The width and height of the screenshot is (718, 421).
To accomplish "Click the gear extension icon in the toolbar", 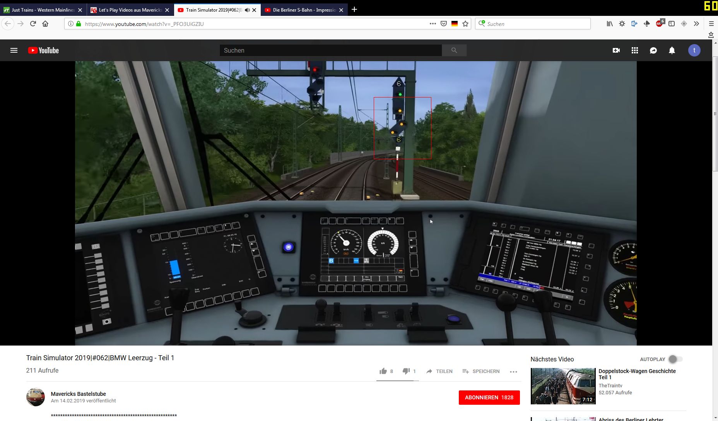I will 622,24.
